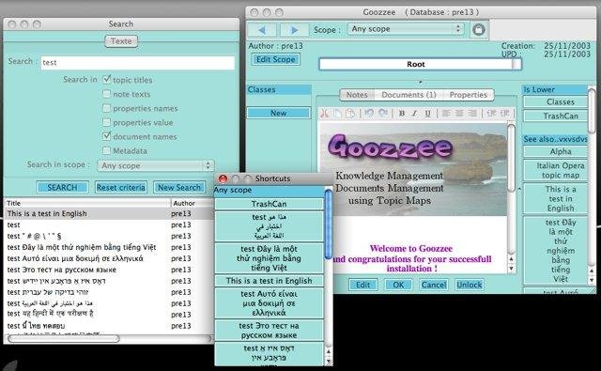Click the Unlock button below the note
The width and height of the screenshot is (601, 371).
pos(470,285)
